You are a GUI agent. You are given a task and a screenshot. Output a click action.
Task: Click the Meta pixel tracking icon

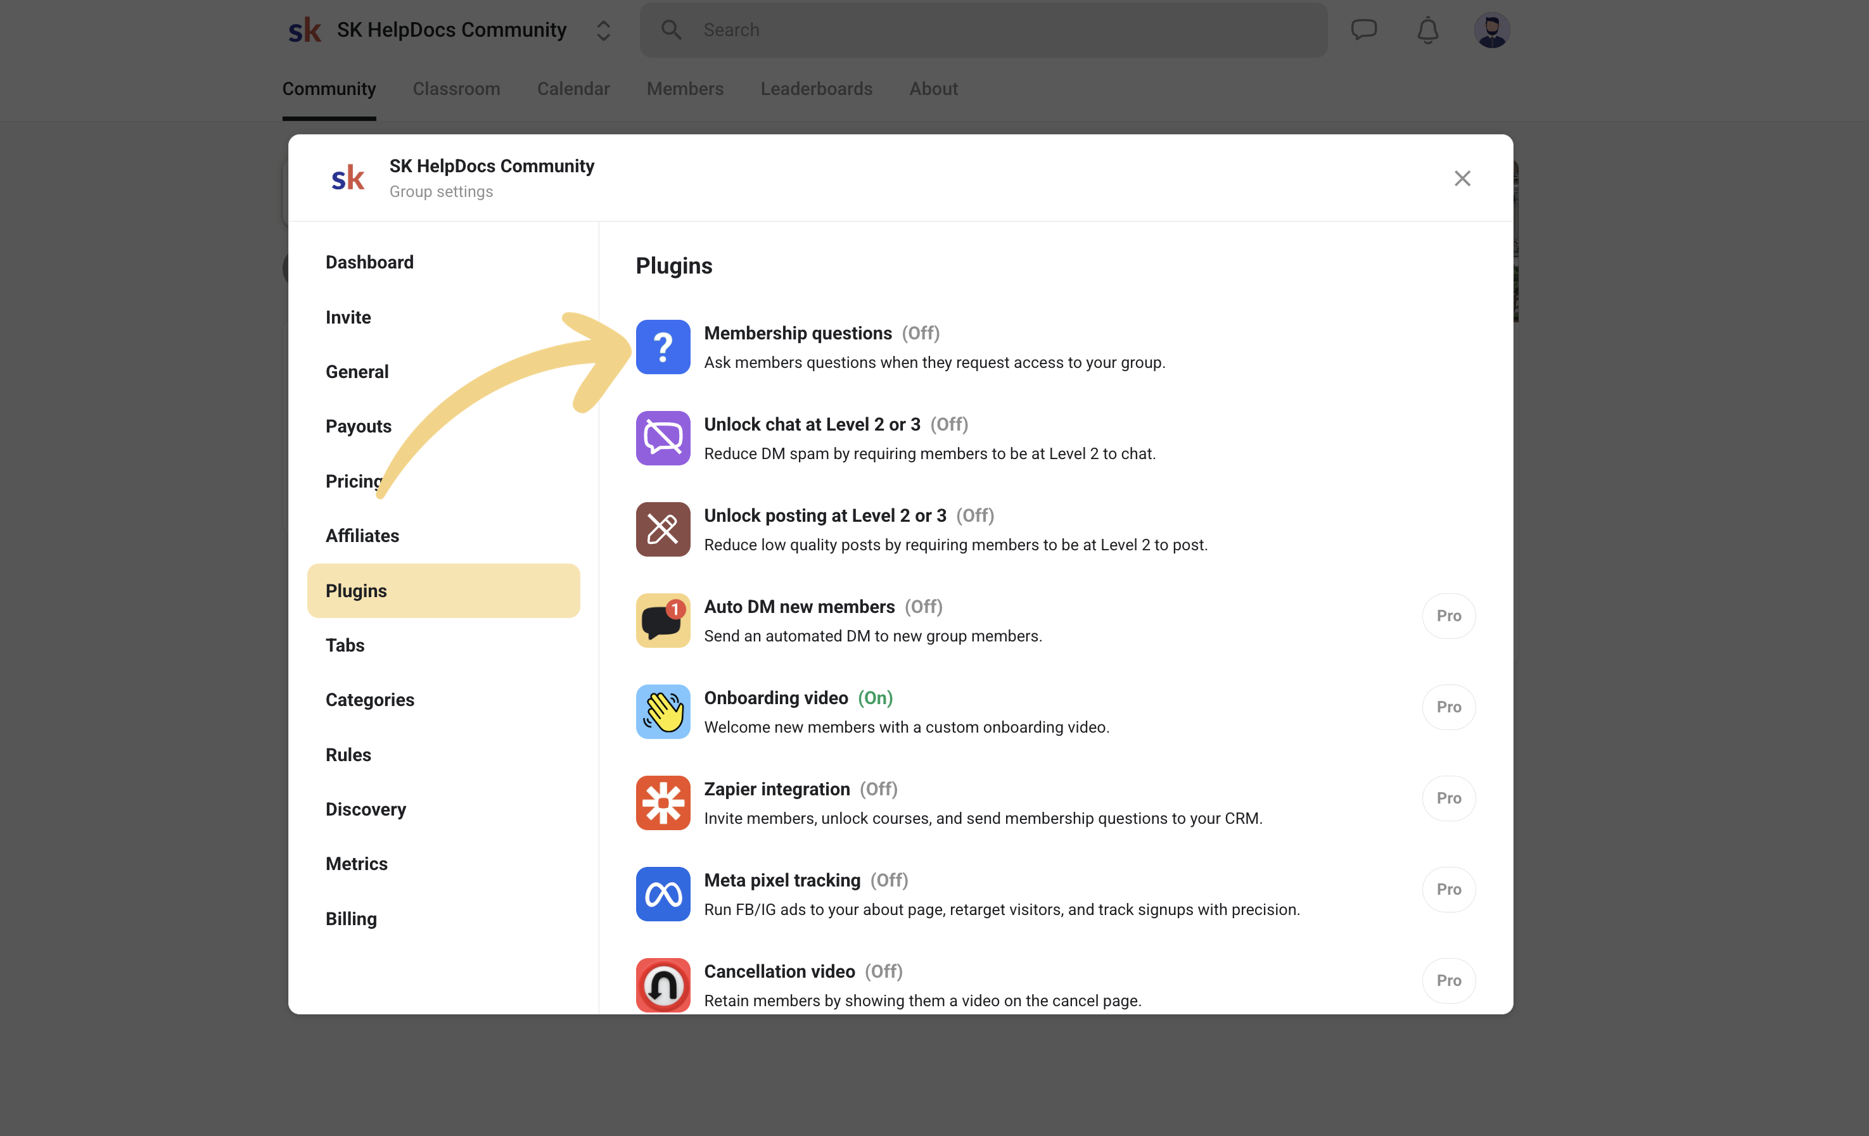click(663, 894)
